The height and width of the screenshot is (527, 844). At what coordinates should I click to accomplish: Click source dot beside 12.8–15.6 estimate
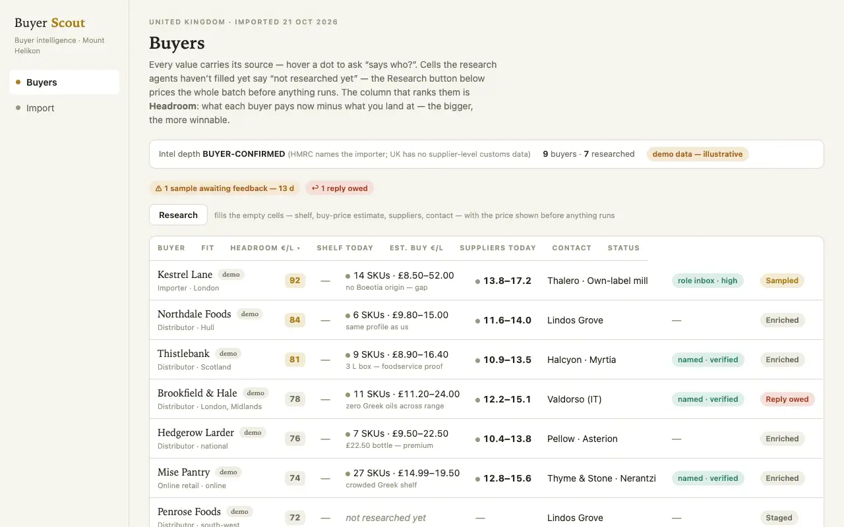478,479
